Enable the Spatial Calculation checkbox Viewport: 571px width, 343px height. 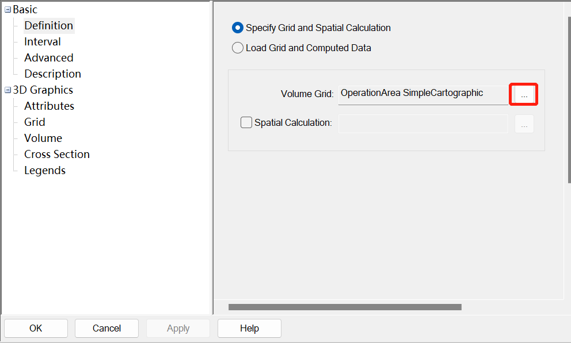246,122
